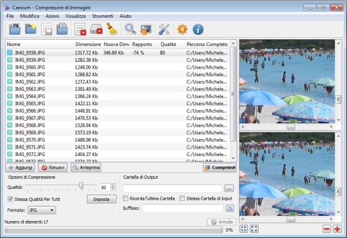Click the original size zoom icon

click(254, 229)
